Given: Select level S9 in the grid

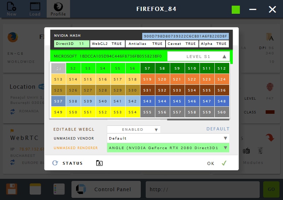Looking at the screenshot, I should coord(177,68).
